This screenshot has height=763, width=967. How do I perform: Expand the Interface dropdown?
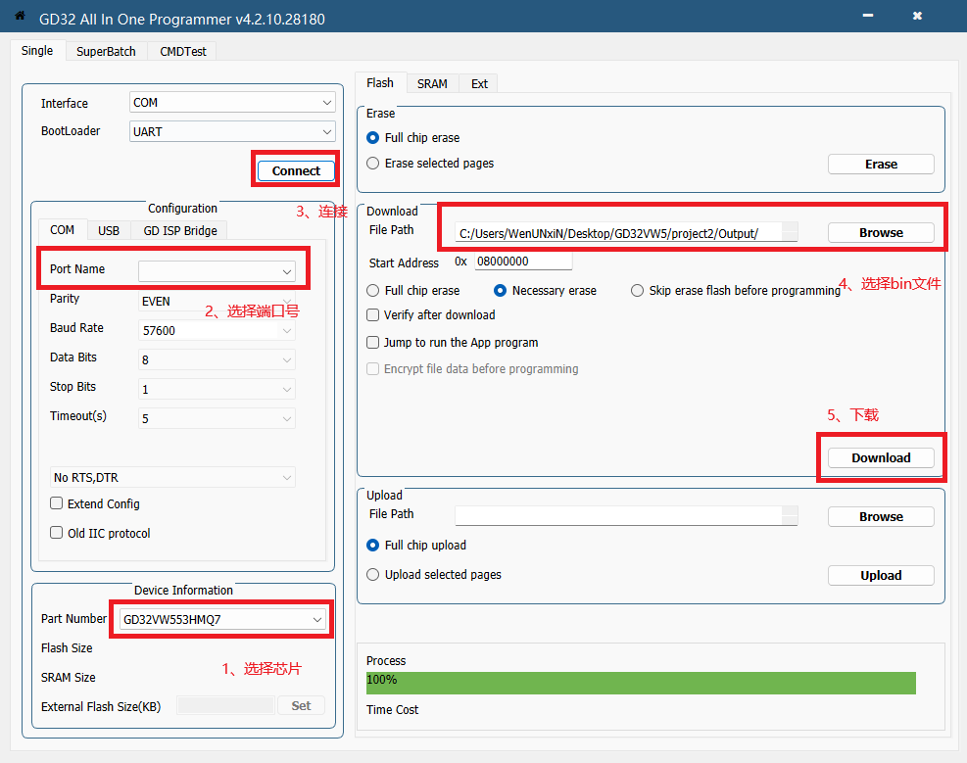(232, 102)
